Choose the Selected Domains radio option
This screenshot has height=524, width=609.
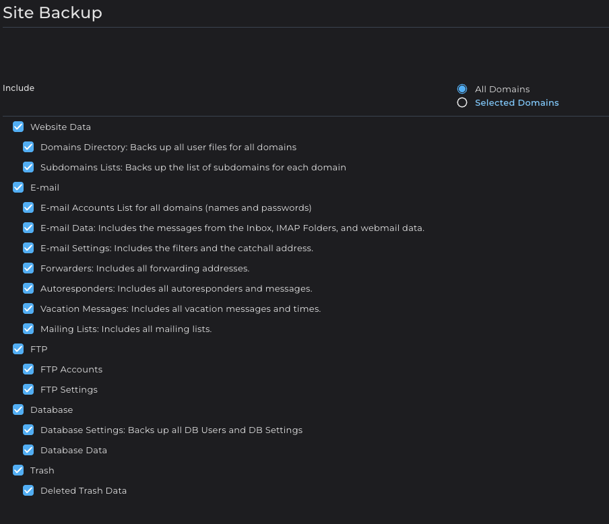[462, 103]
